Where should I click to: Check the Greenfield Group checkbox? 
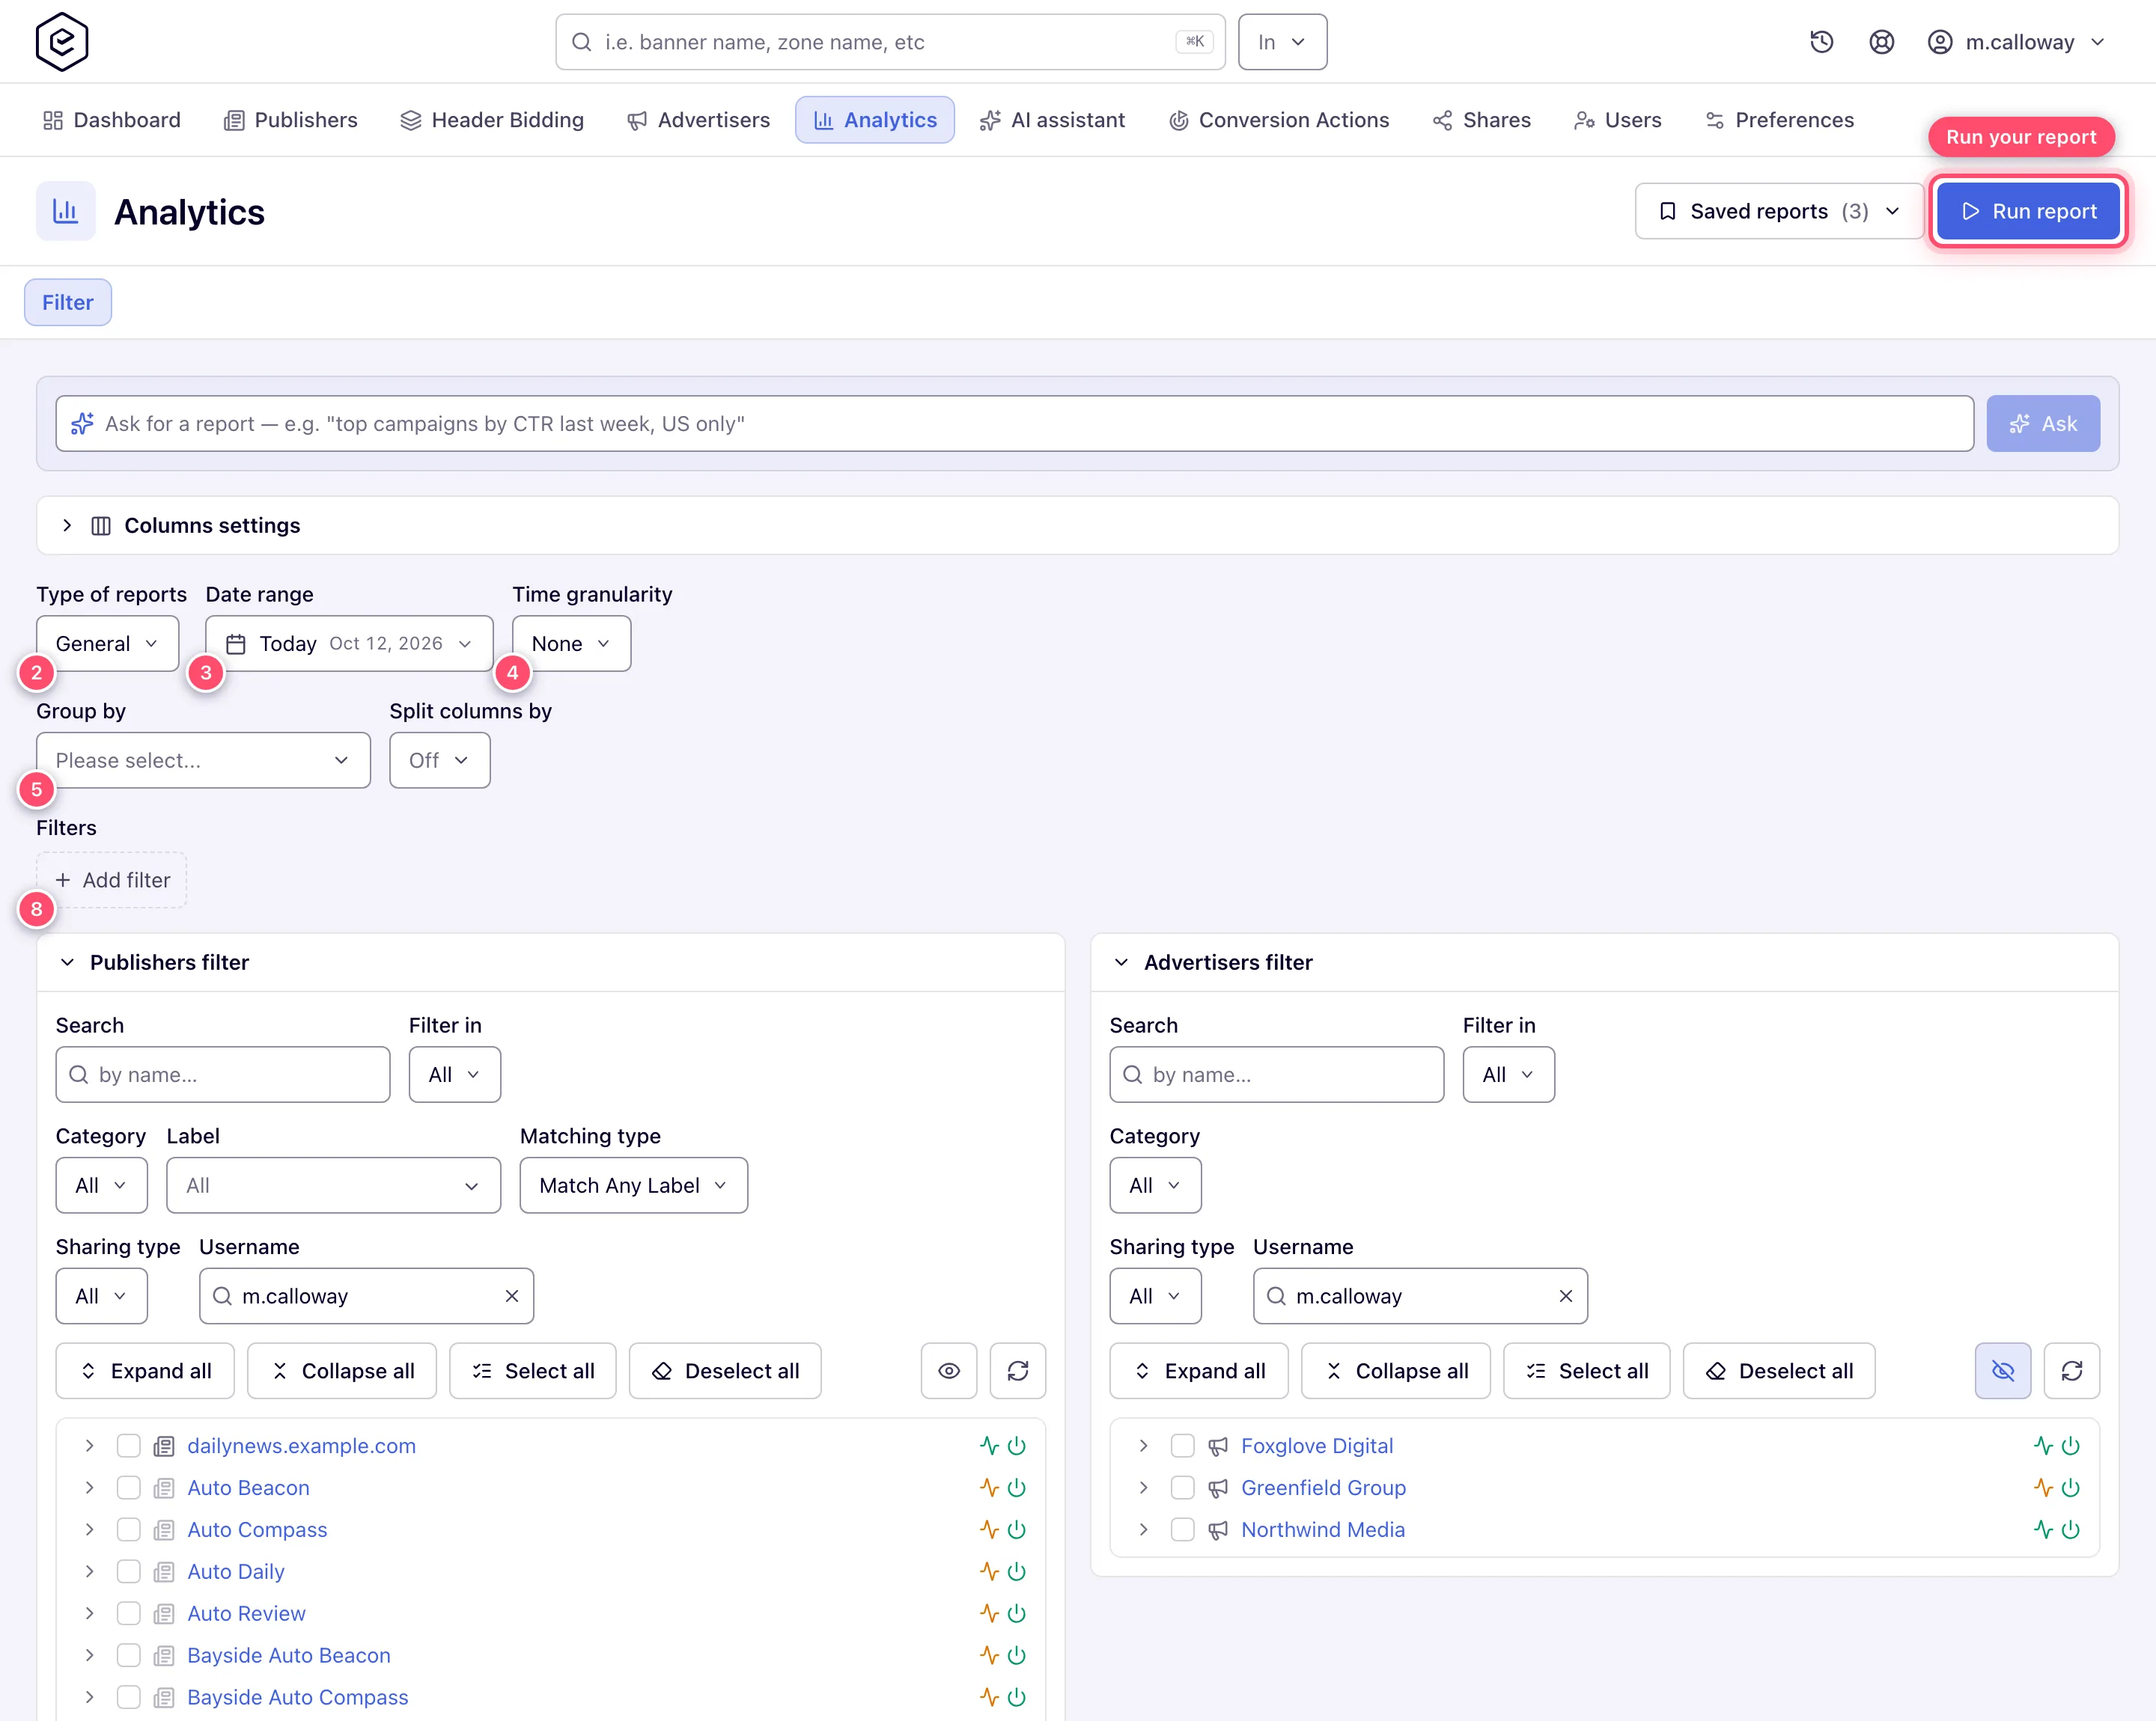1182,1488
